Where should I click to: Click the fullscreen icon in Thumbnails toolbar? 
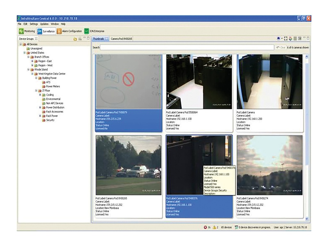pos(286,39)
